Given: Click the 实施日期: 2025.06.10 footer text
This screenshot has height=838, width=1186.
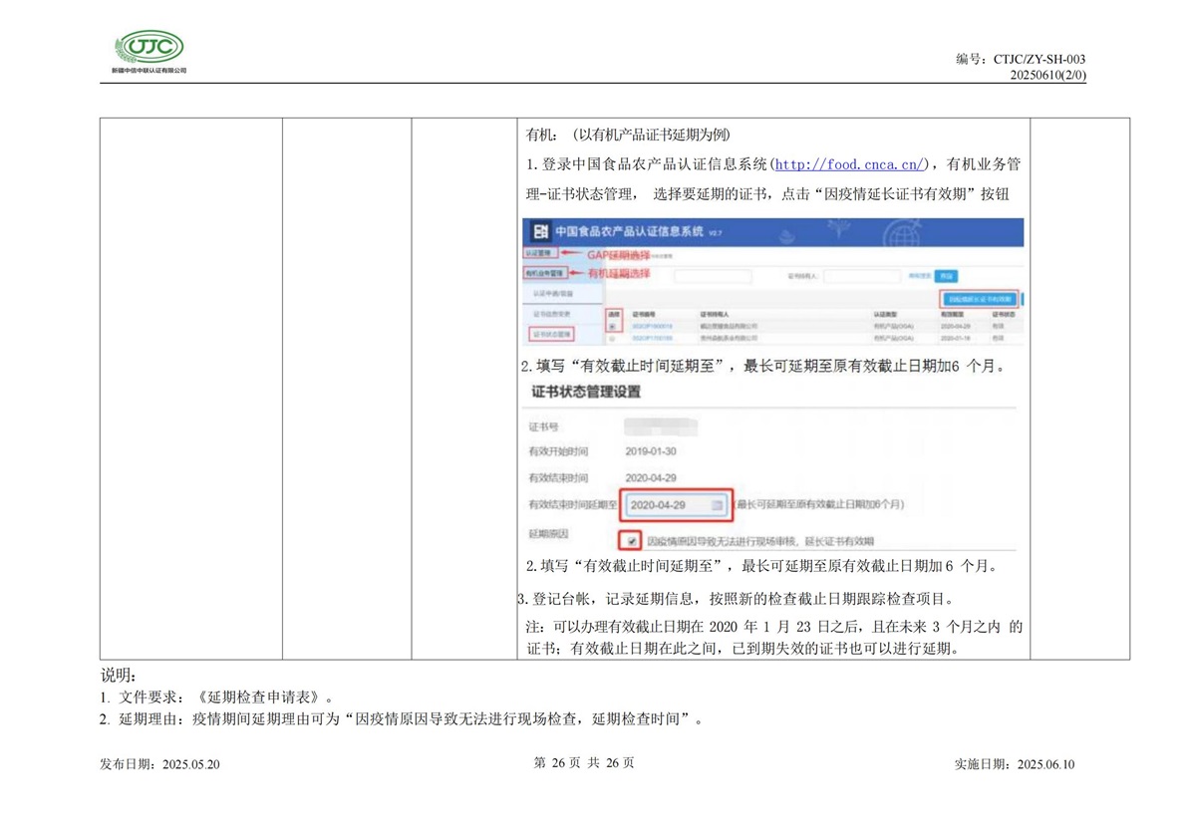Looking at the screenshot, I should (x=1015, y=764).
